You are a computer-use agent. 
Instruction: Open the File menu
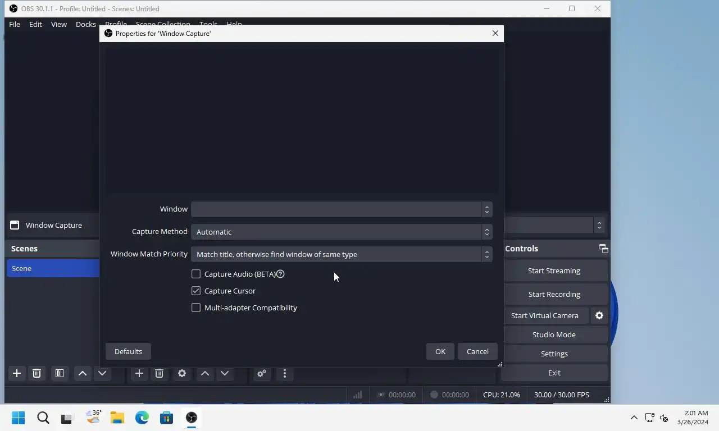(x=15, y=24)
